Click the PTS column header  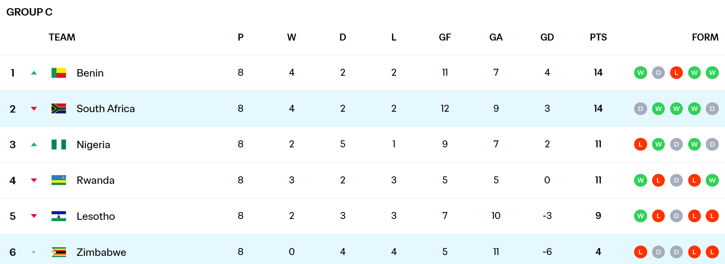[x=598, y=37]
